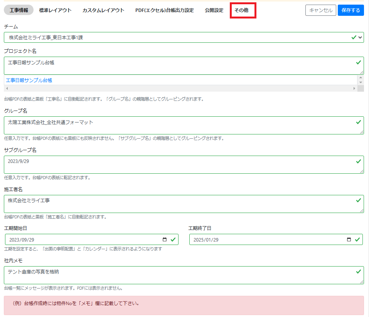The width and height of the screenshot is (369, 317).
Task: Click suggestion list scroll left arrow
Action: (x=7, y=89)
